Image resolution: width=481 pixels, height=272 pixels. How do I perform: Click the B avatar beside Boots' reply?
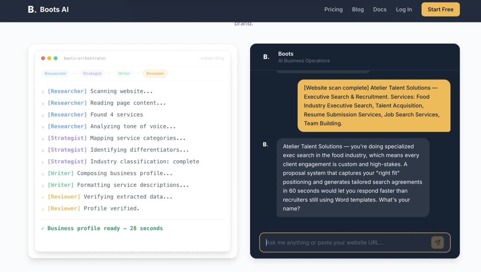click(265, 144)
